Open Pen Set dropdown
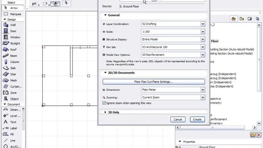This screenshot has width=263, height=148. click(x=173, y=47)
